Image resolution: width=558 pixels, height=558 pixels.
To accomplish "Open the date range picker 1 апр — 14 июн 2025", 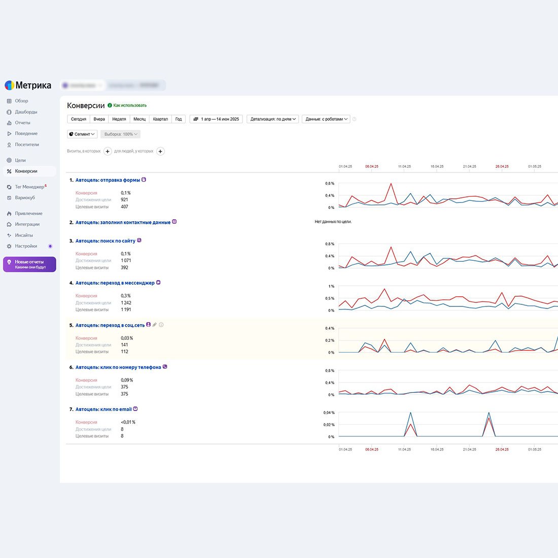I will pyautogui.click(x=216, y=119).
